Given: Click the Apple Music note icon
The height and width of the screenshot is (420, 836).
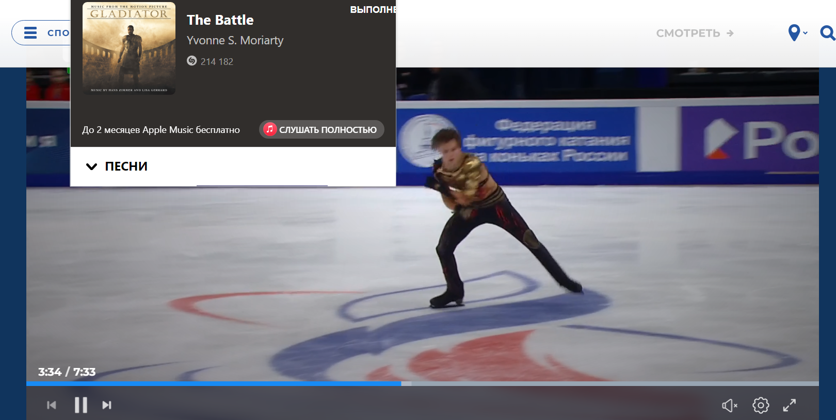Looking at the screenshot, I should pos(270,129).
